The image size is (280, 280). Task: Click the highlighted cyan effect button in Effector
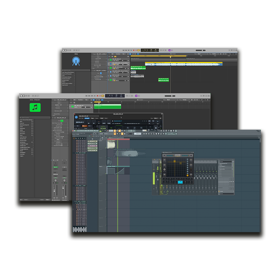180,182
